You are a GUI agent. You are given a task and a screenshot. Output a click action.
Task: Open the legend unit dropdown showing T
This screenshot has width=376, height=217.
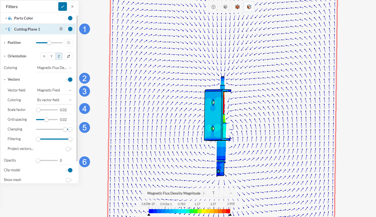click(x=222, y=193)
